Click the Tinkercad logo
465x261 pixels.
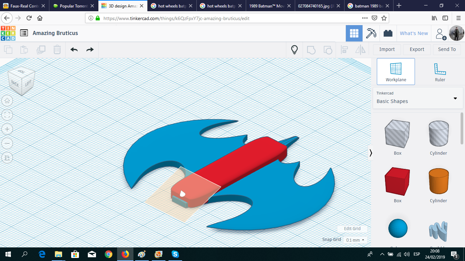point(8,33)
